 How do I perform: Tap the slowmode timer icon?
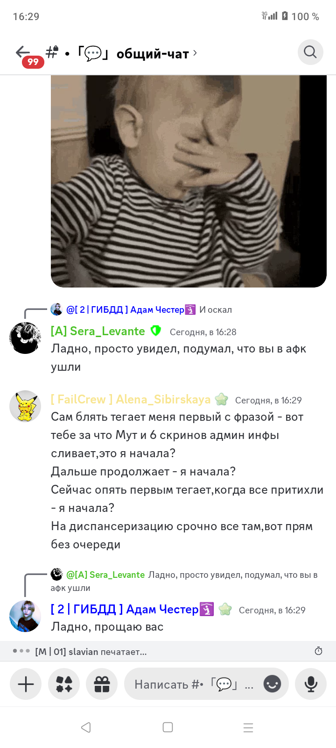pos(319,651)
